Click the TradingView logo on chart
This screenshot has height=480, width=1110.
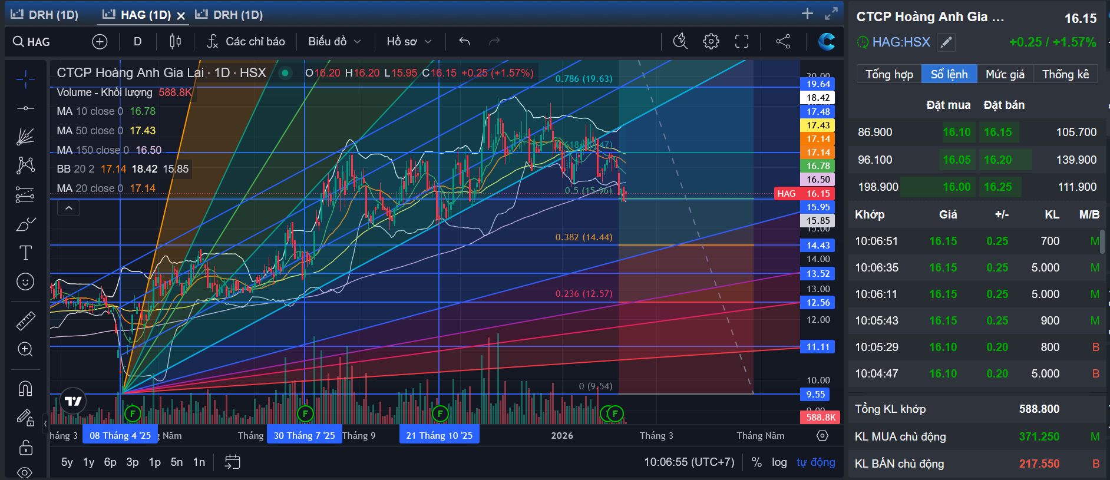(73, 401)
